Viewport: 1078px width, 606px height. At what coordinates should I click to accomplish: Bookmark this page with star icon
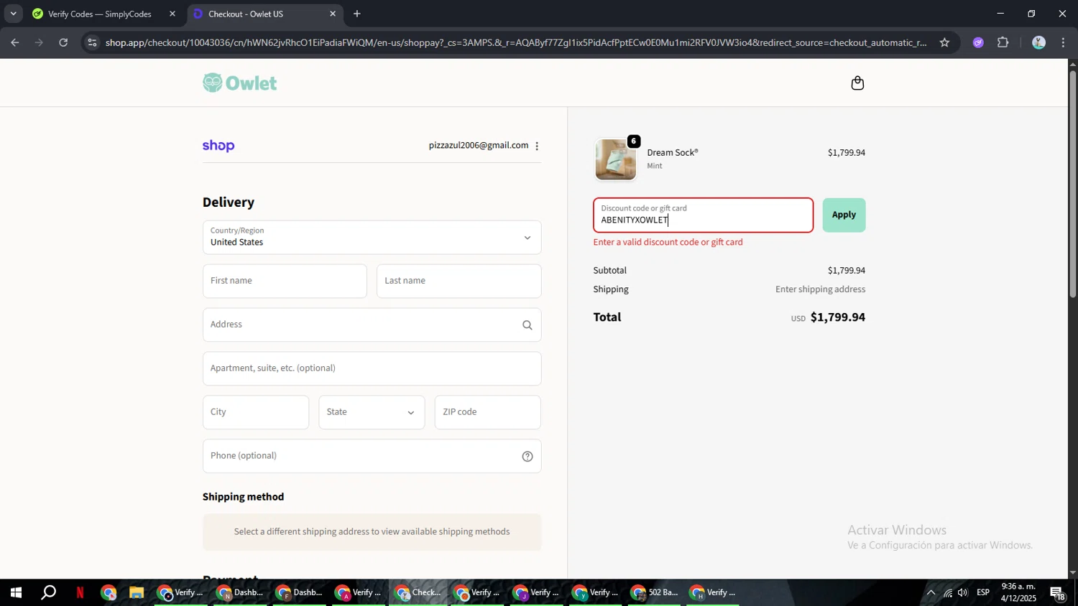944,42
